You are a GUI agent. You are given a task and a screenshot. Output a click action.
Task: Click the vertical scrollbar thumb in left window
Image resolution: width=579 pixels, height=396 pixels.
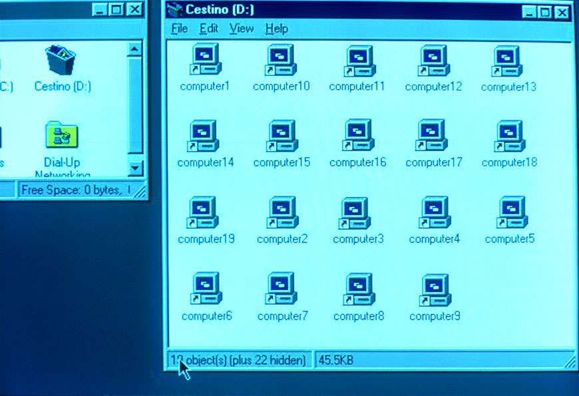135,104
